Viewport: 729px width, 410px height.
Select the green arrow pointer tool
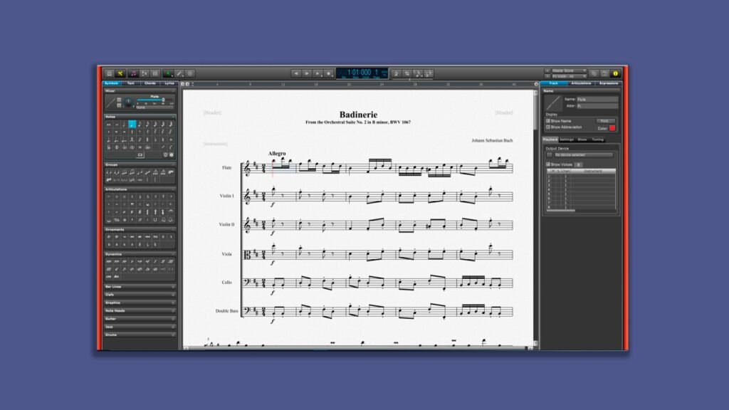pyautogui.click(x=168, y=73)
